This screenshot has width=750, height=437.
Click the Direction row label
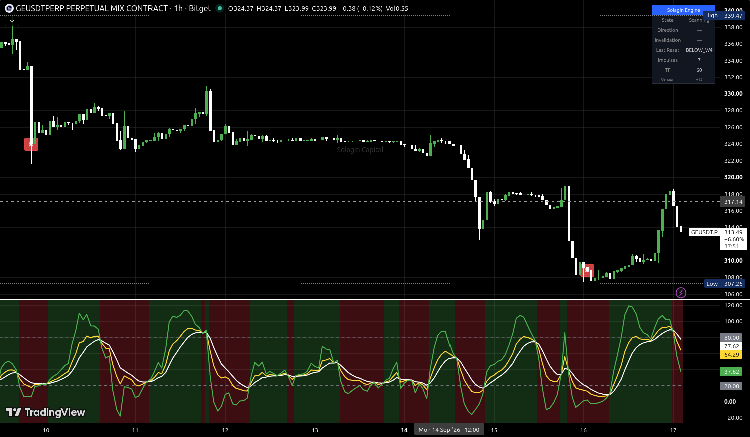[668, 30]
